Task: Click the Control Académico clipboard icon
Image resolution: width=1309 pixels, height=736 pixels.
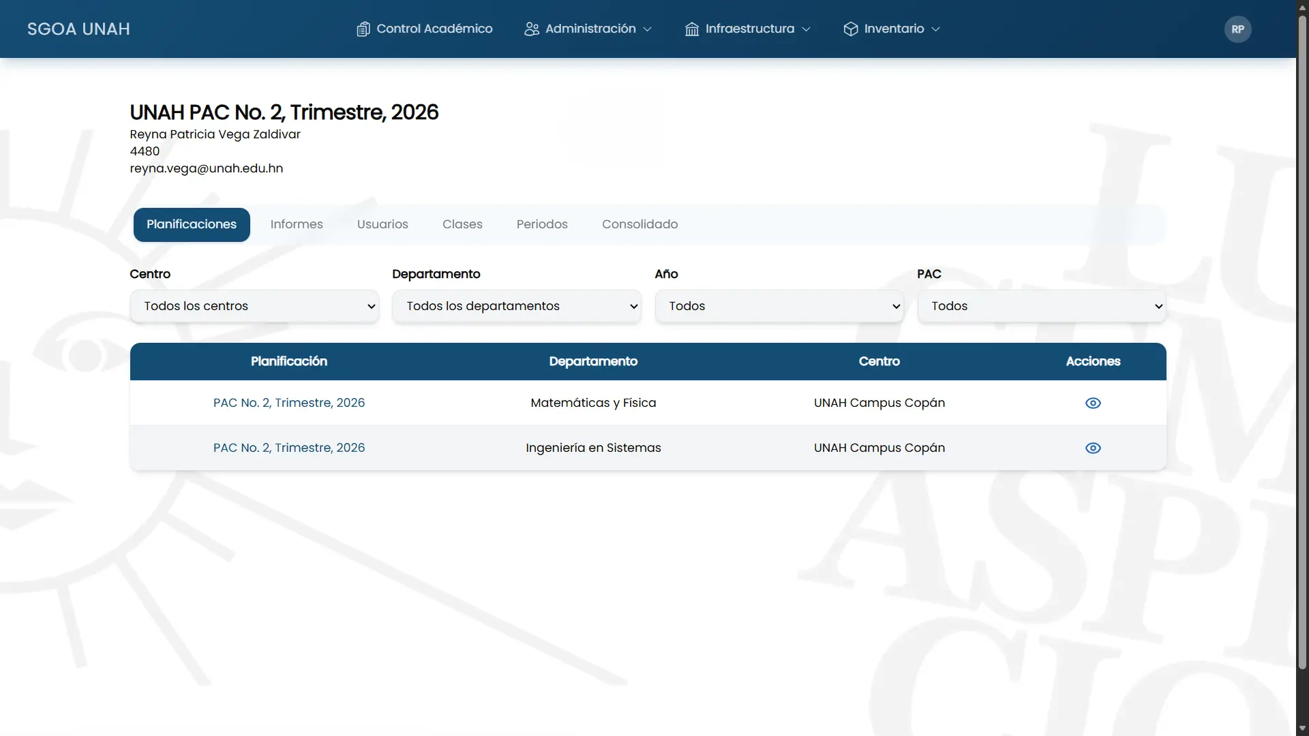Action: pos(363,29)
